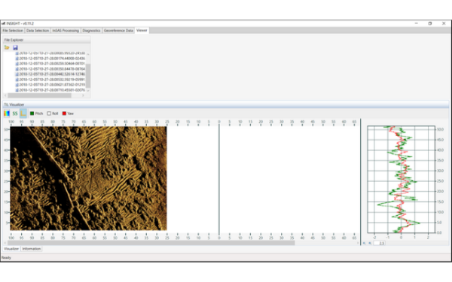Click file list scroll-up arrow

(x=88, y=54)
